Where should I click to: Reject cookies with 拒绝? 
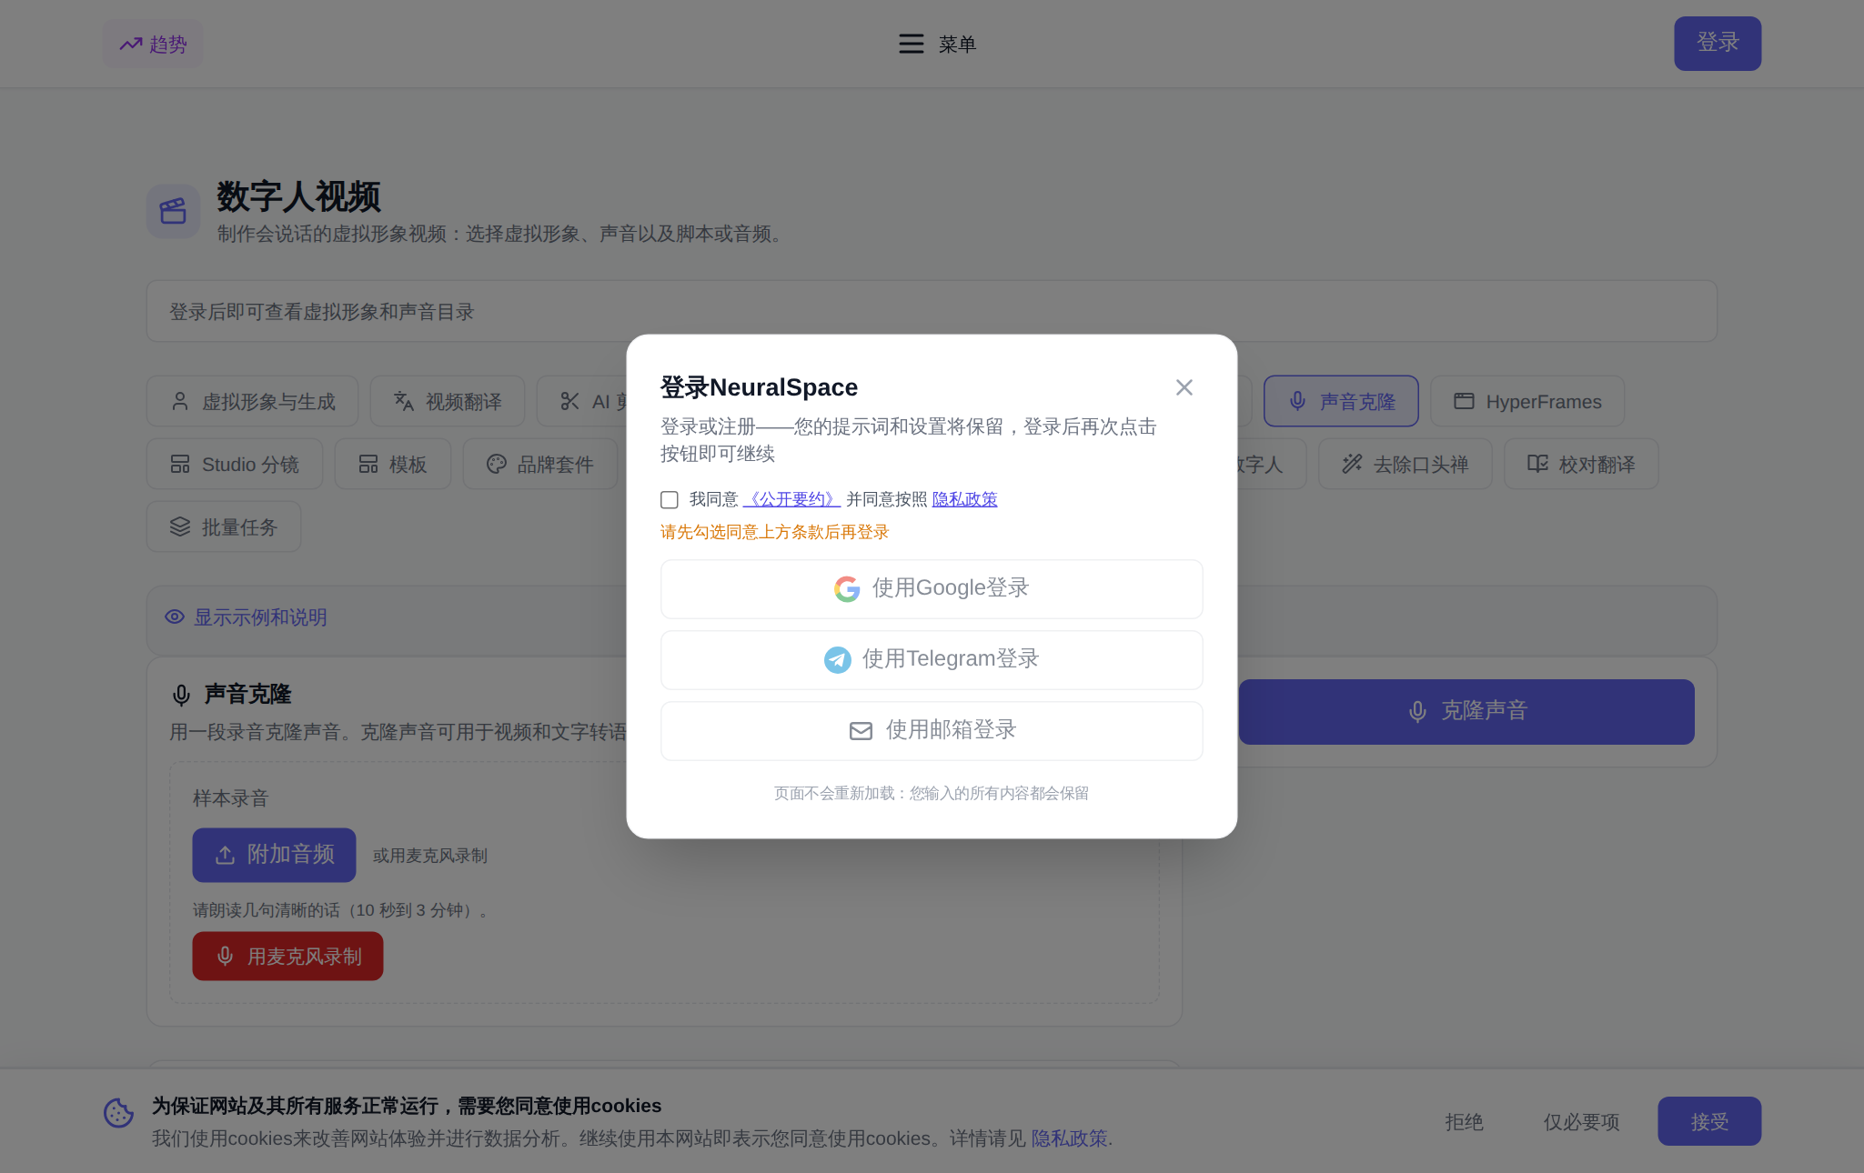pos(1464,1121)
